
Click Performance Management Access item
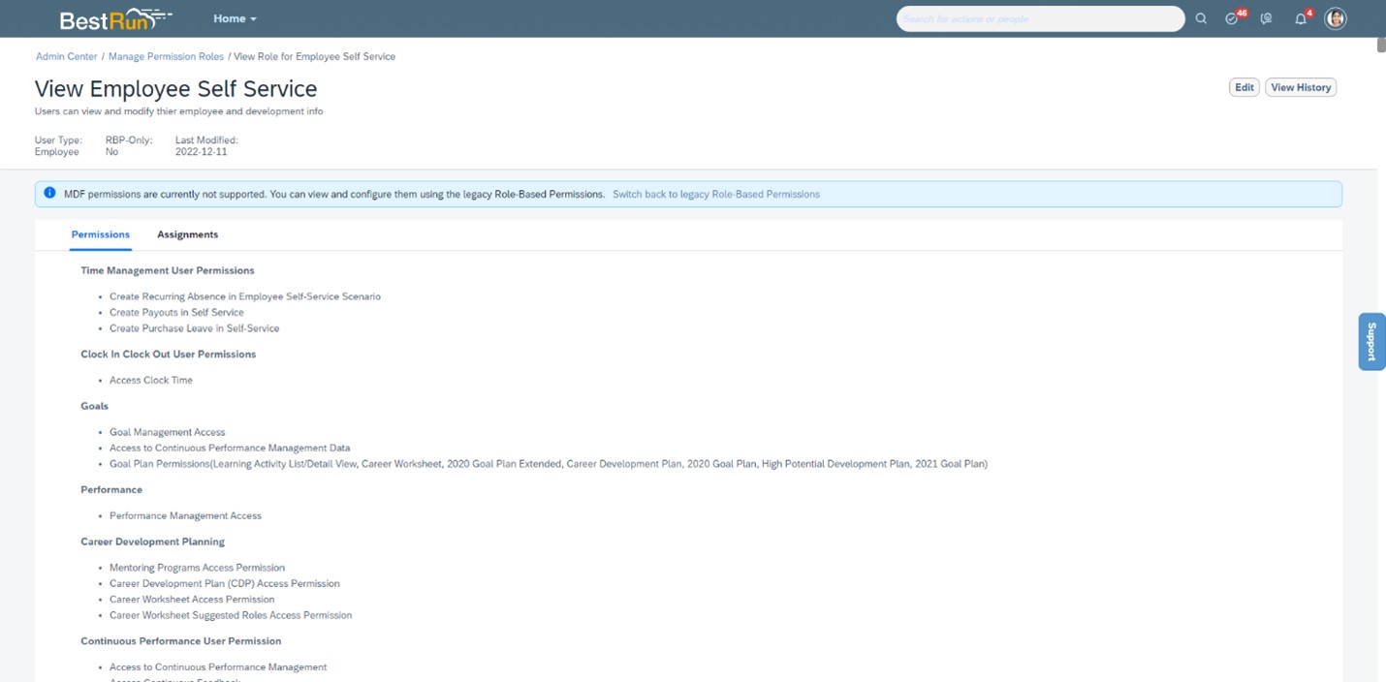tap(185, 515)
